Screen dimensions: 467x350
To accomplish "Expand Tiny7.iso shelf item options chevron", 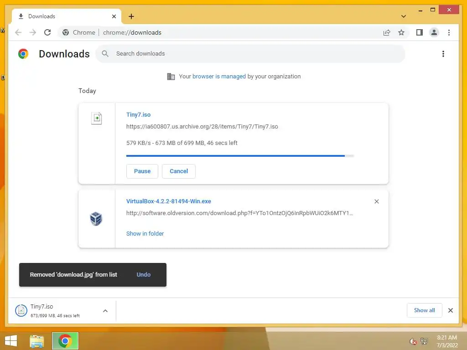I will tap(105, 311).
